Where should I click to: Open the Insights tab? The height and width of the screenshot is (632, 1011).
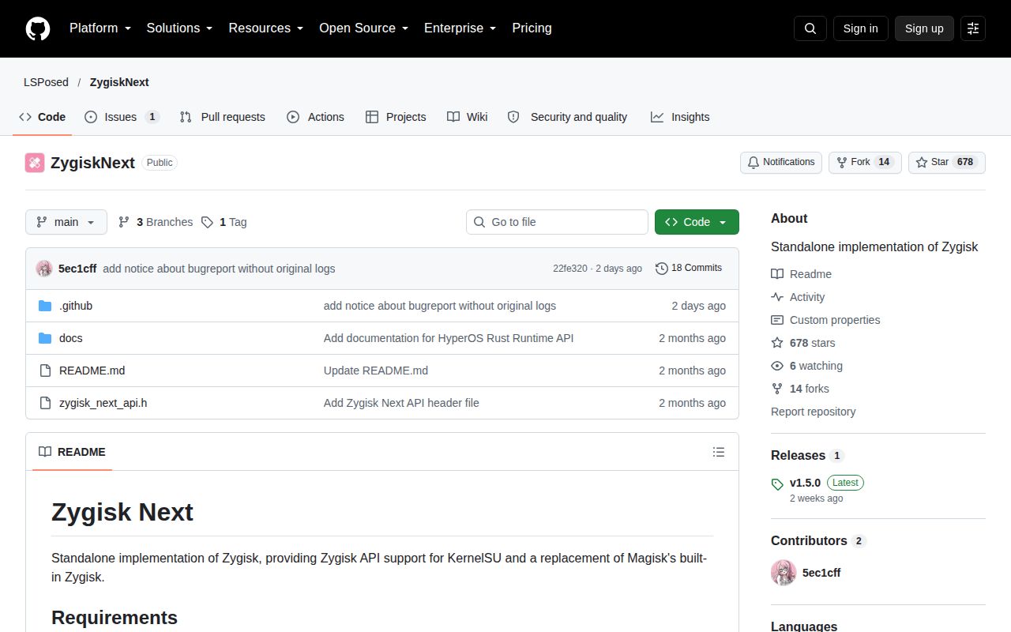680,117
